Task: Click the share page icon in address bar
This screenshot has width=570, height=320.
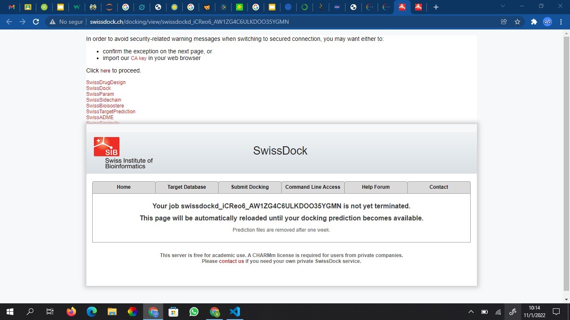Action: pyautogui.click(x=504, y=22)
